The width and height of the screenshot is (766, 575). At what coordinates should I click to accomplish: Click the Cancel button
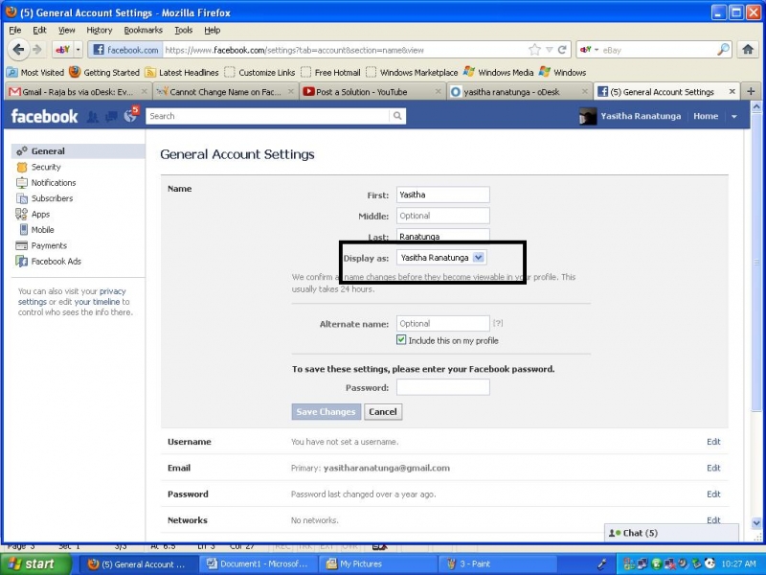382,411
